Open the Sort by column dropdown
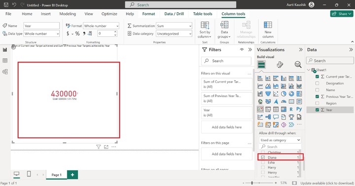Screen dimensions: 355x186 coord(205,30)
